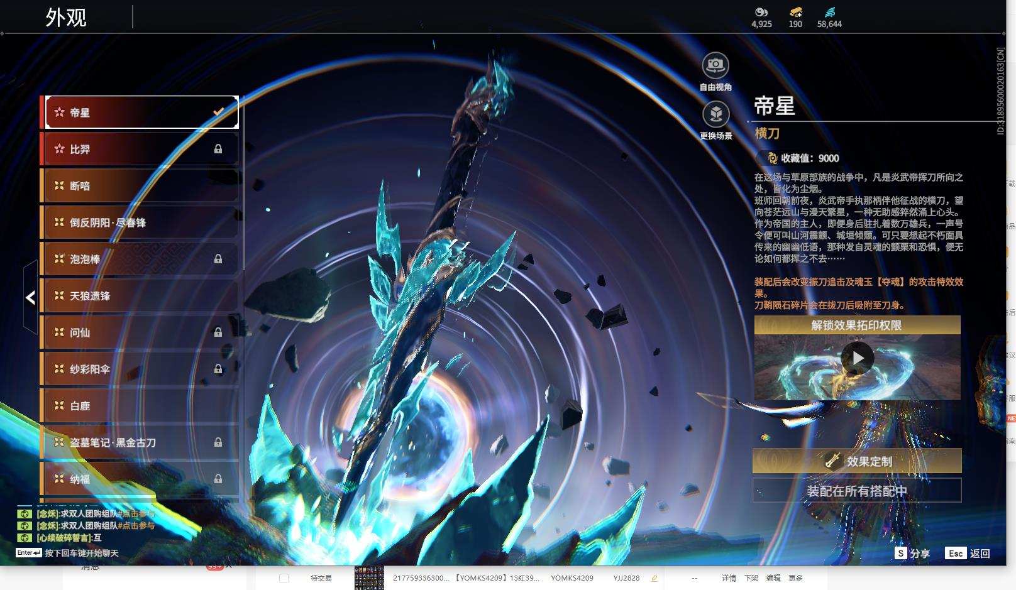
Task: Click the 横刀 weapon type label
Action: [767, 133]
